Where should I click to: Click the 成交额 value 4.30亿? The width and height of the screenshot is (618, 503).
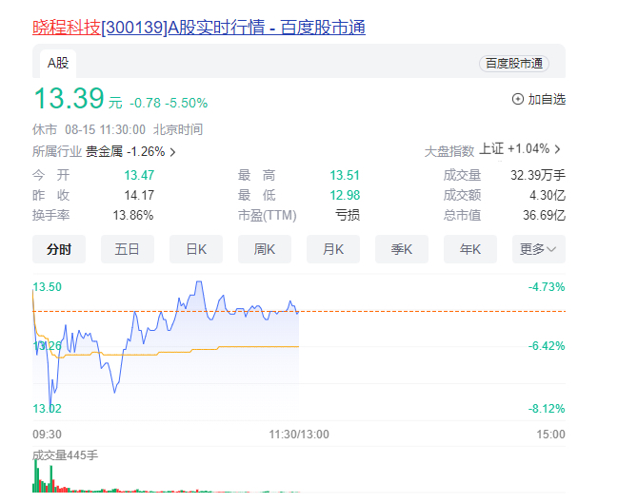point(548,195)
